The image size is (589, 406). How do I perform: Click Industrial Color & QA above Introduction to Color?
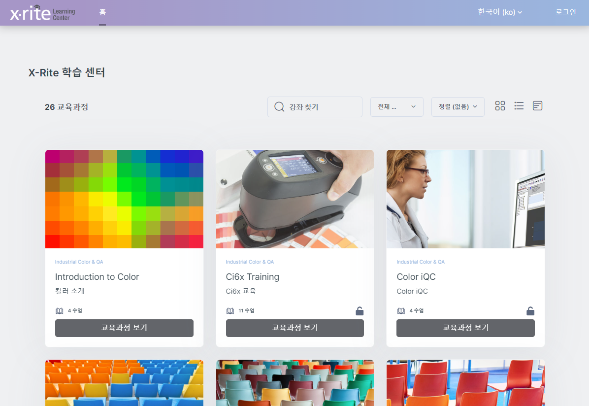[79, 262]
